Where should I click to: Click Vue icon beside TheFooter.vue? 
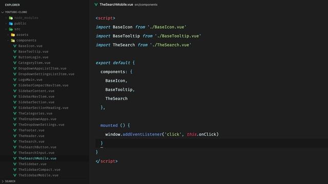pos(15,130)
